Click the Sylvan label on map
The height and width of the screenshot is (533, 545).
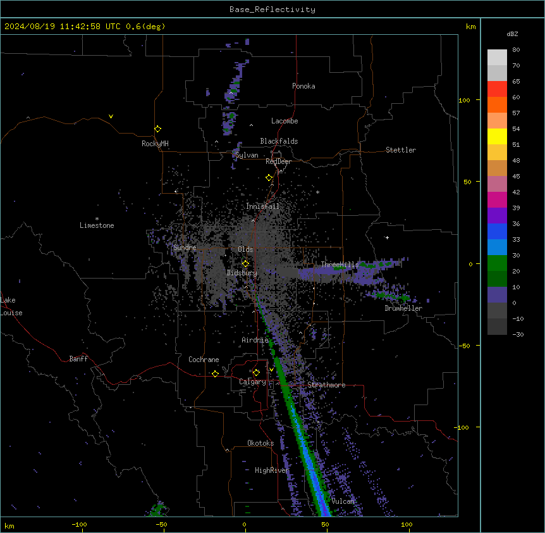point(247,155)
